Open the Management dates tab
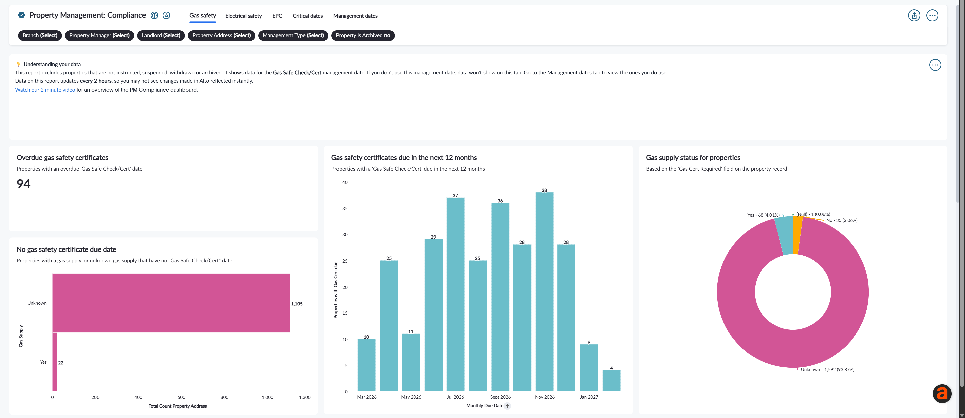Screen dimensions: 965x418 356,16
